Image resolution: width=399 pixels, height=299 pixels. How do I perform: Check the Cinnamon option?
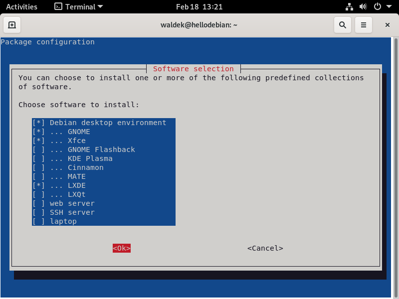pos(104,167)
